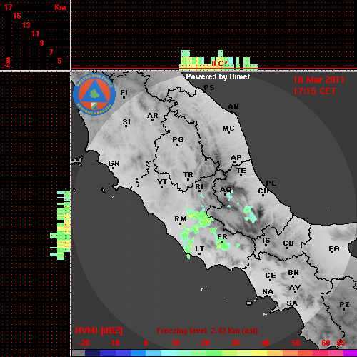Click the PG city label

tap(178, 139)
